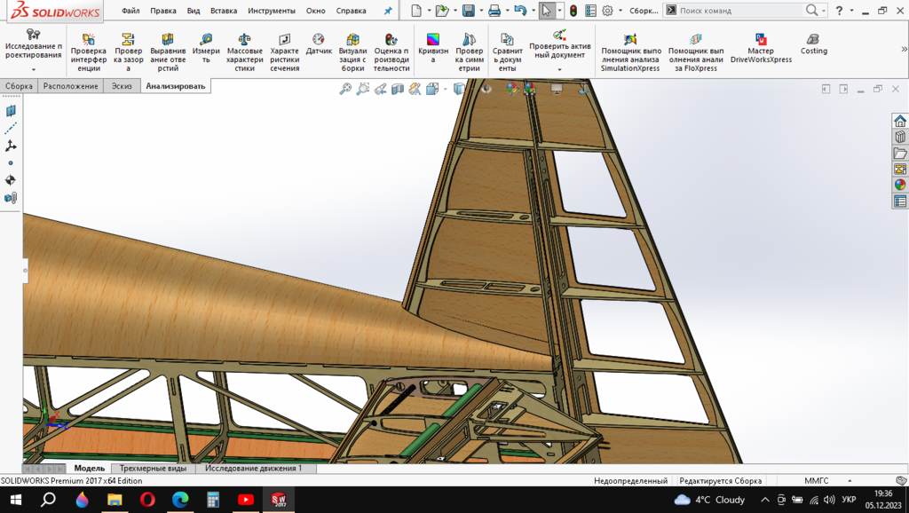Screen dimensions: 909x513
Task: Open Mass Properties (Массовые характеристики)
Action: 245,52
